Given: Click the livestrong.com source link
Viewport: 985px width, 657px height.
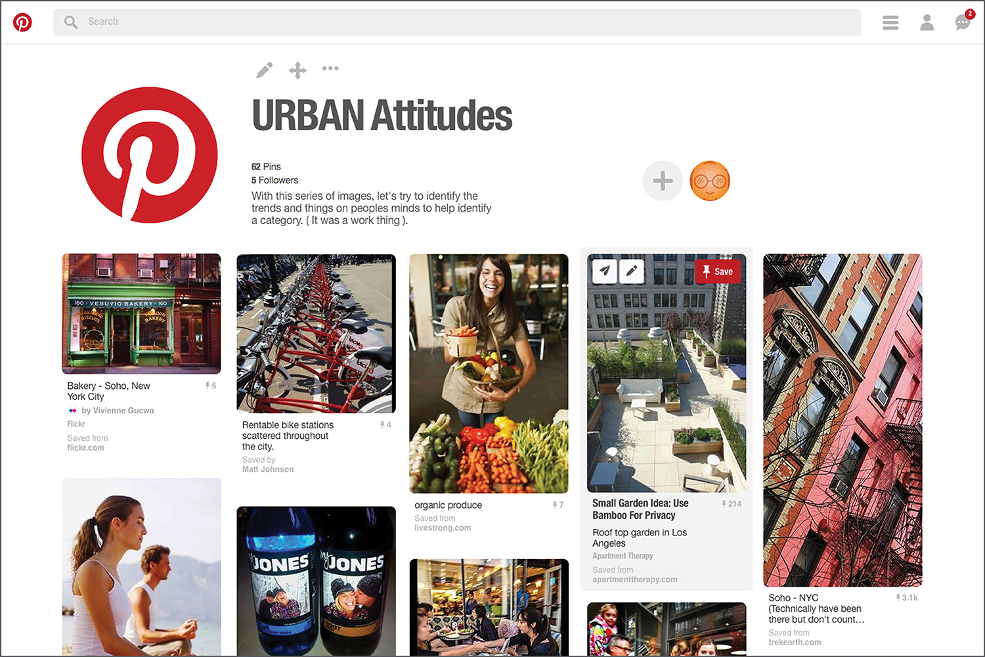Looking at the screenshot, I should [x=443, y=528].
